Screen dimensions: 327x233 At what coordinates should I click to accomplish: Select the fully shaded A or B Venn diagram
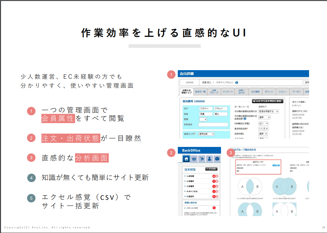284,186
